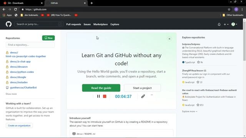This screenshot has height=138, width=246.
Task: Open Issues in navigation
Action: click(87, 24)
